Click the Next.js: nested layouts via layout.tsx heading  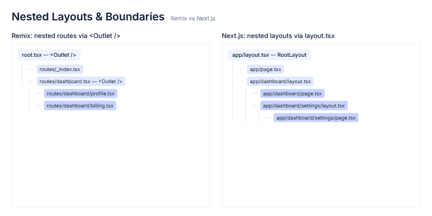pos(278,36)
